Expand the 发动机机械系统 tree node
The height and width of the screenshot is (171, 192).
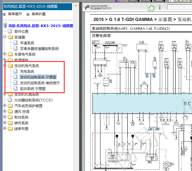tap(4, 94)
